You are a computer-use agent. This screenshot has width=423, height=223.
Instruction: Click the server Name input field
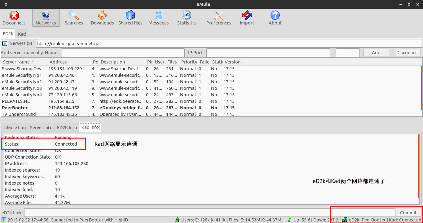(122, 53)
